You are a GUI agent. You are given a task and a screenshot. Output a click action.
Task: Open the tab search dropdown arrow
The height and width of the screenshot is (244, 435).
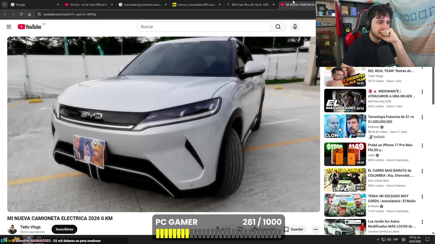[4, 5]
